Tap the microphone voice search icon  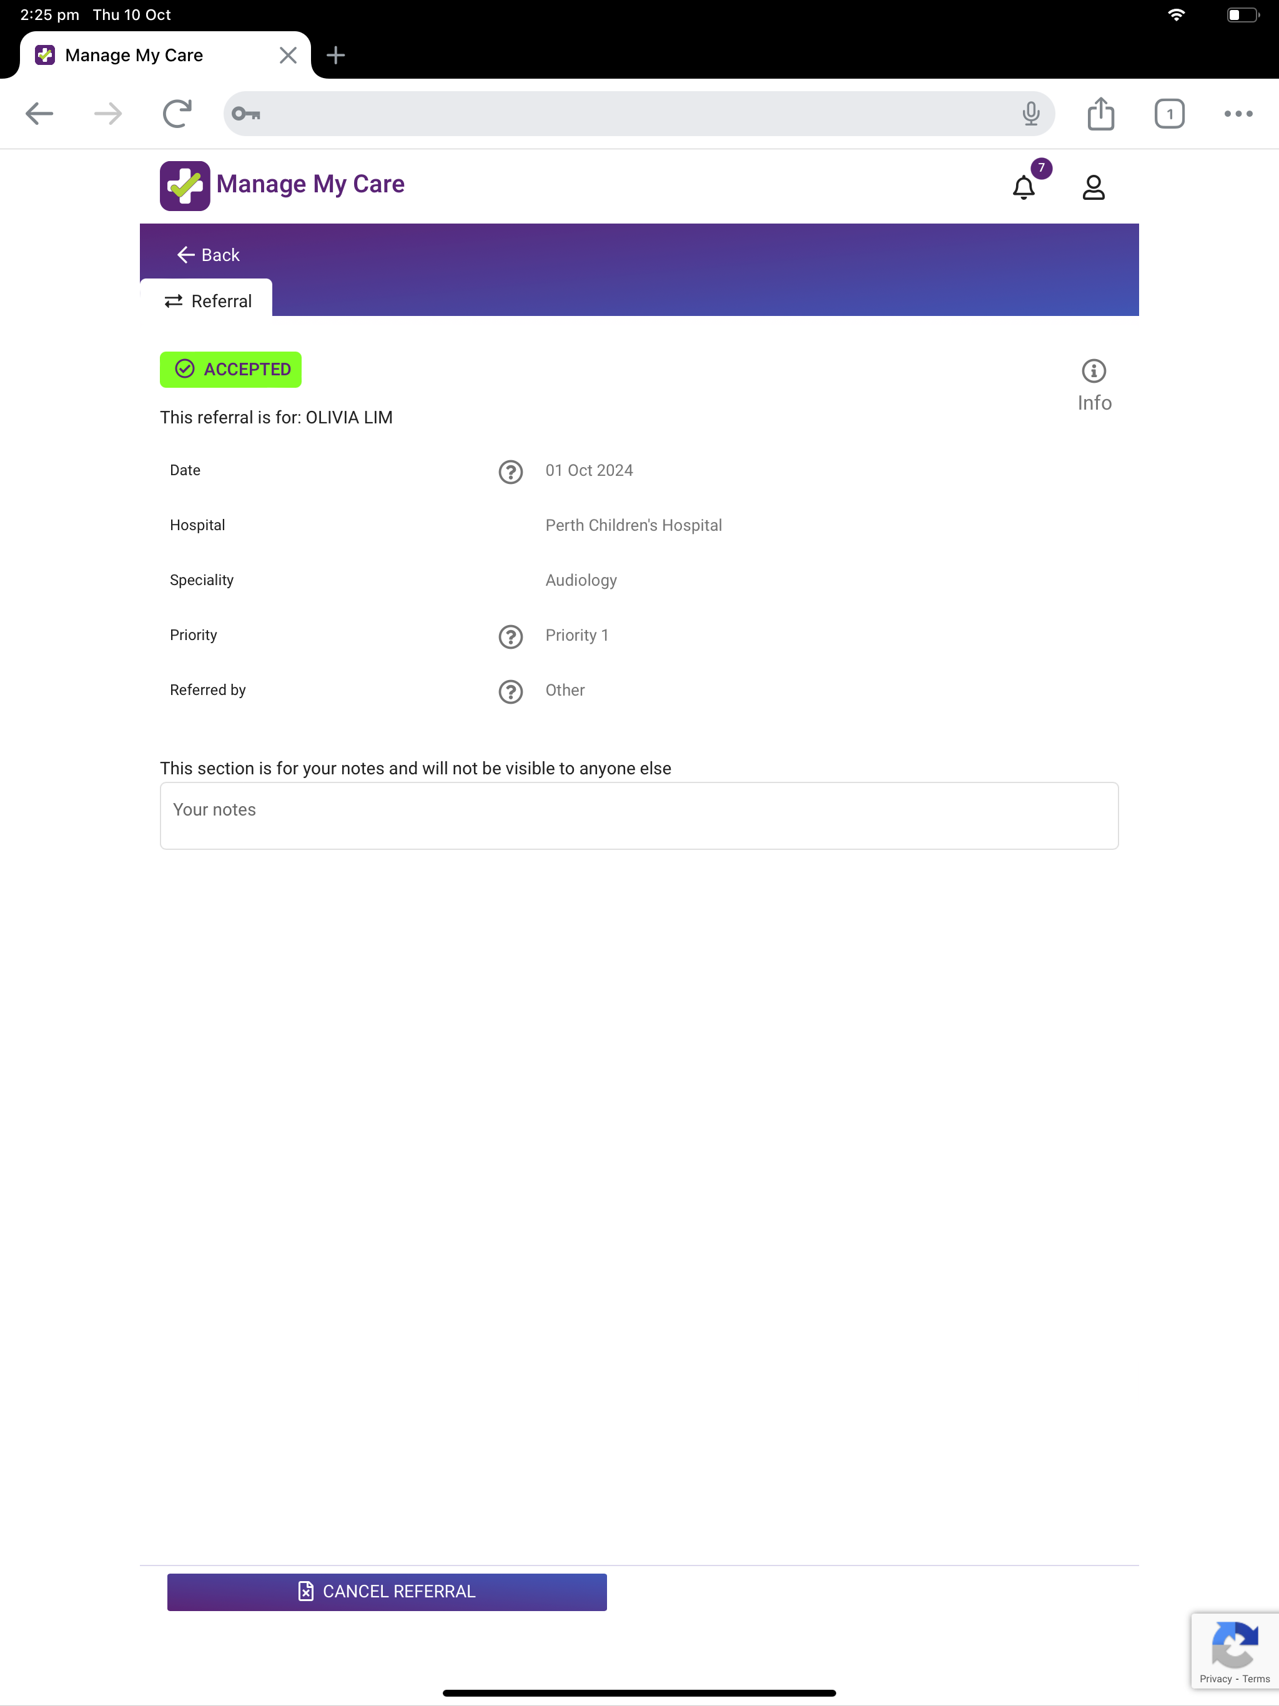[1030, 114]
